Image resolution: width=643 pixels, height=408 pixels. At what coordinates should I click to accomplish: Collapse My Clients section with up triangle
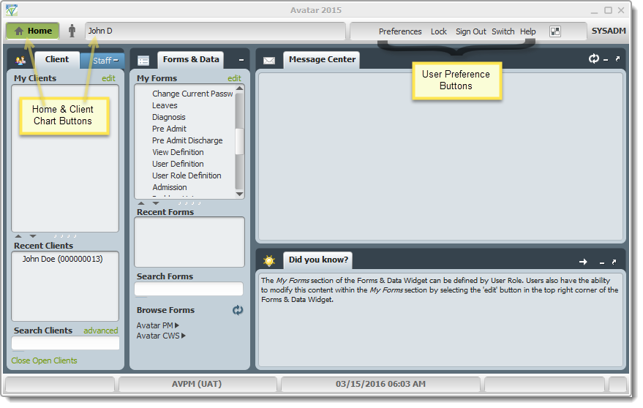coord(18,236)
